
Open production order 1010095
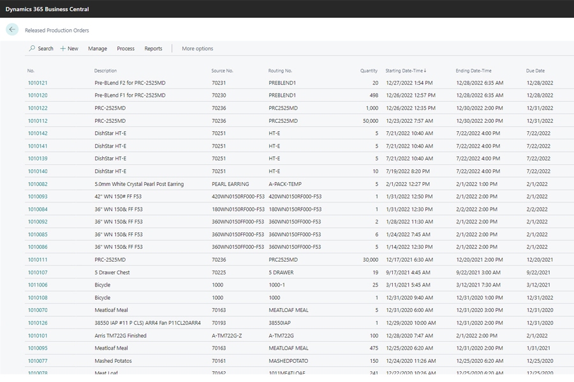[x=38, y=348]
